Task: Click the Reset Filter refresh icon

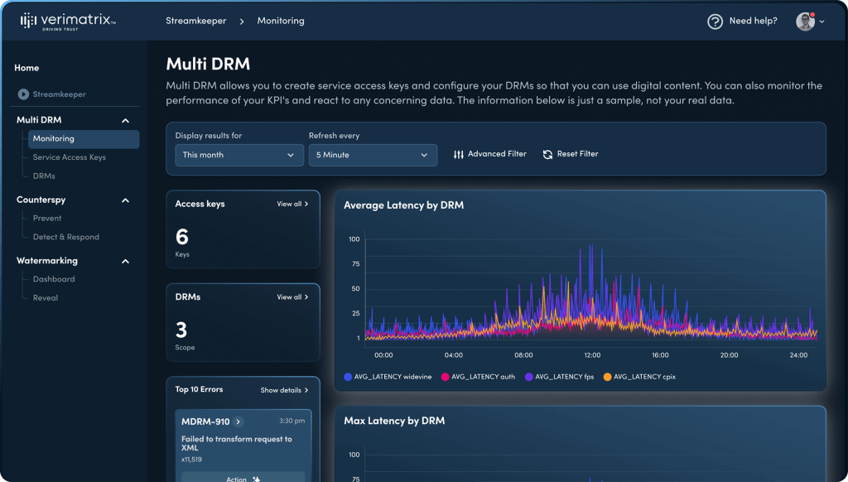Action: point(547,154)
